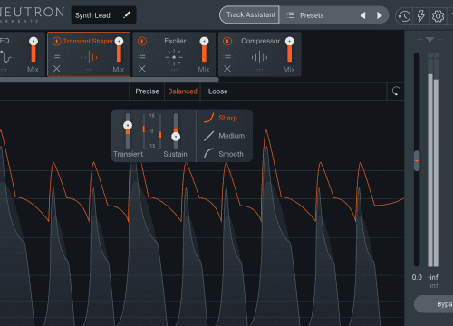Click the lightning bolt zero latency icon
This screenshot has width=453, height=326.
click(420, 16)
